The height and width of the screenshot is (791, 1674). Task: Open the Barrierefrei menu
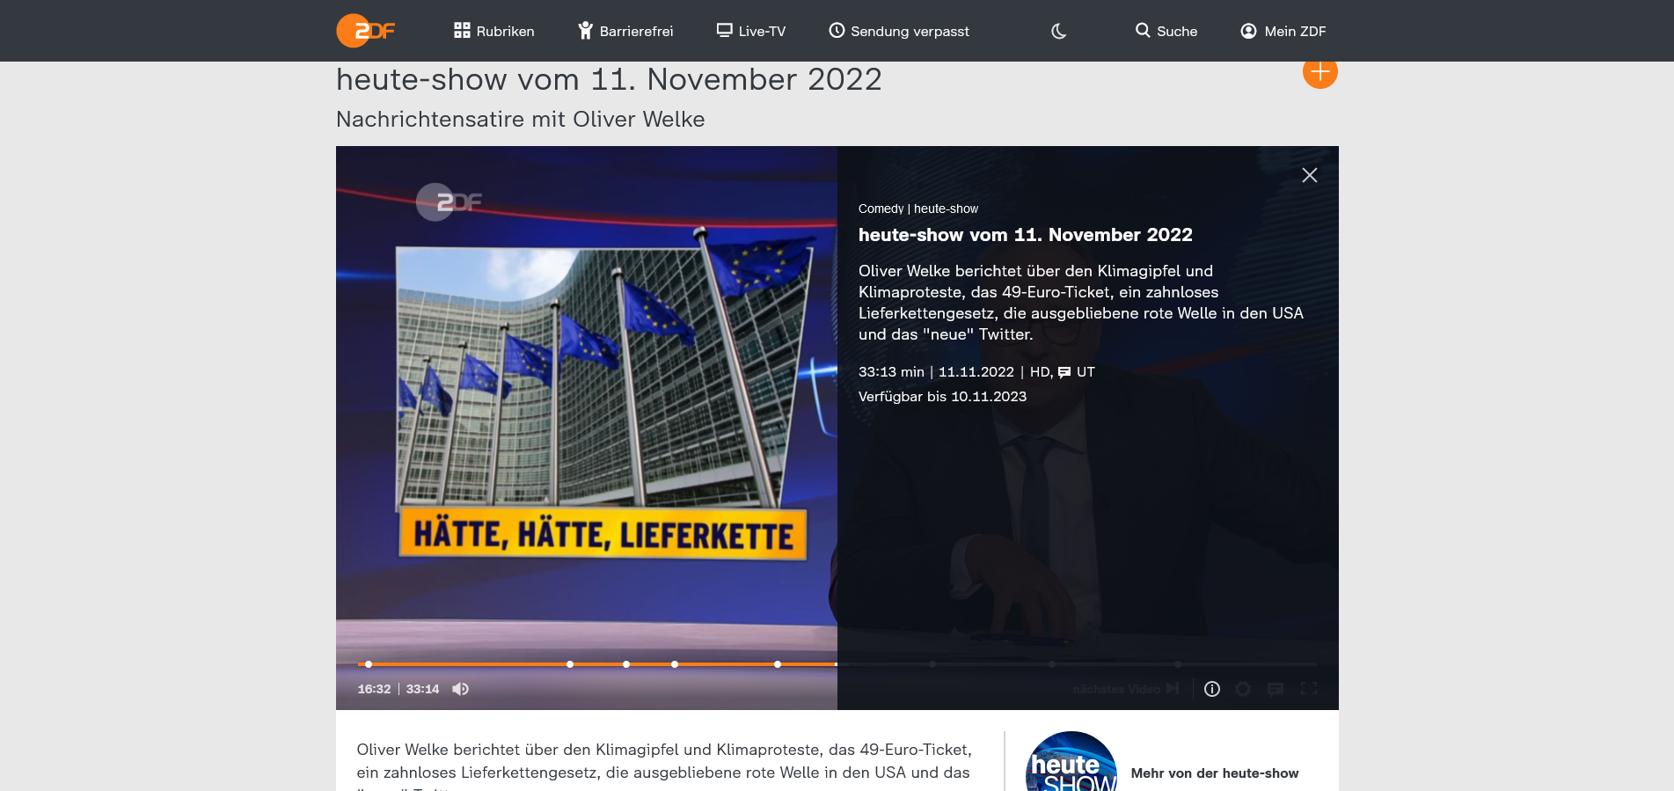[625, 31]
